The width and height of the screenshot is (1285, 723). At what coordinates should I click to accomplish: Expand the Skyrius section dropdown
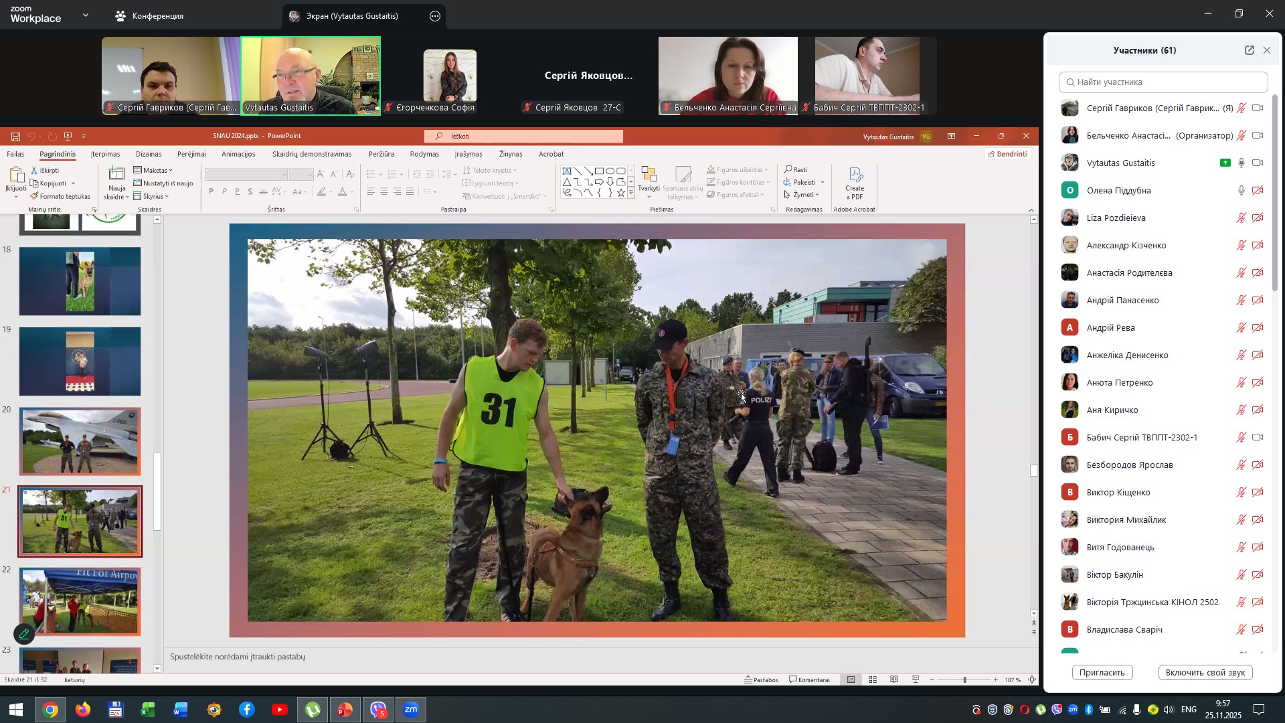pos(151,196)
